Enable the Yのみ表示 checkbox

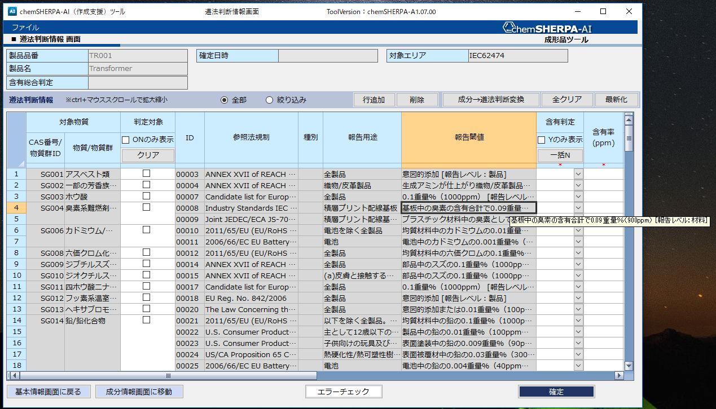click(x=542, y=140)
